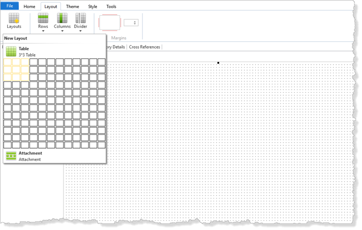Pick the bottom-right cell of table grid
This screenshot has width=362, height=230.
pos(102,145)
